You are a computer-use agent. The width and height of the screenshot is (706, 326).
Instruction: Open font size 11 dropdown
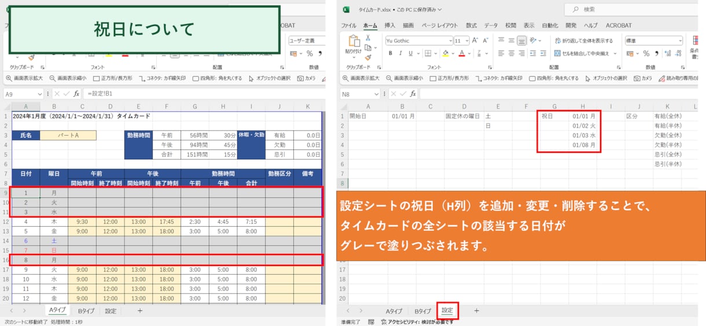467,41
